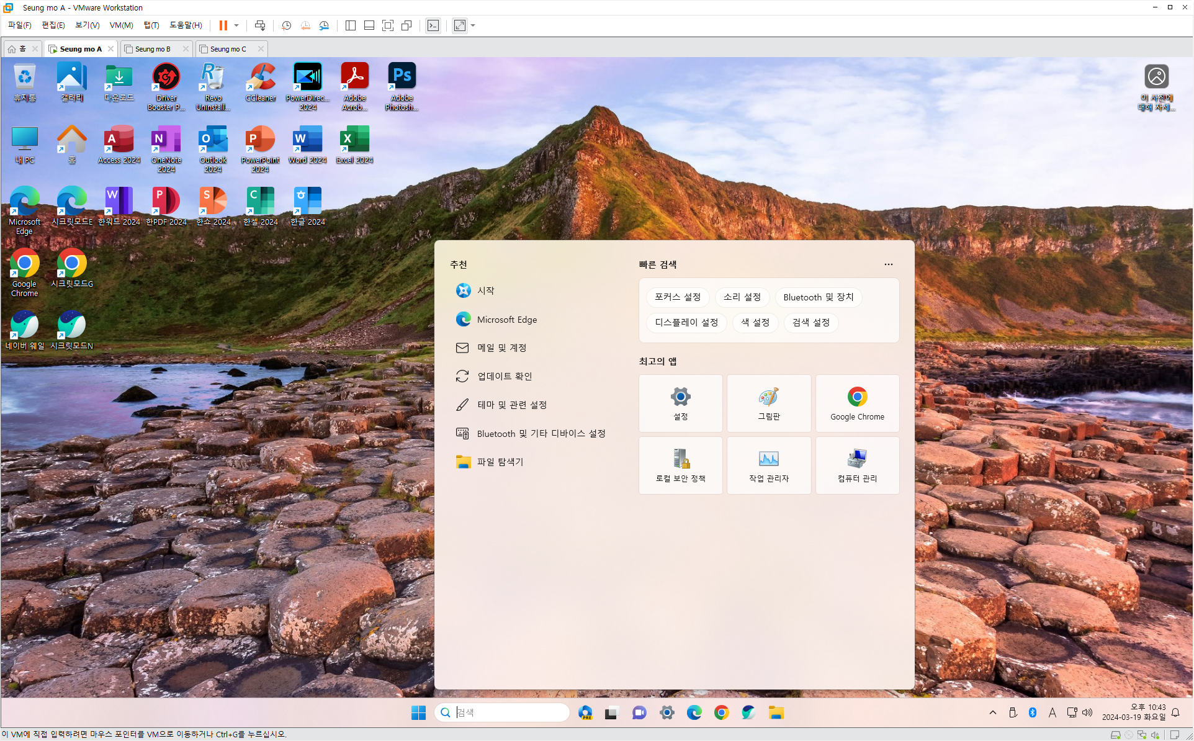Open the 작업 관리자 tile

tap(769, 465)
